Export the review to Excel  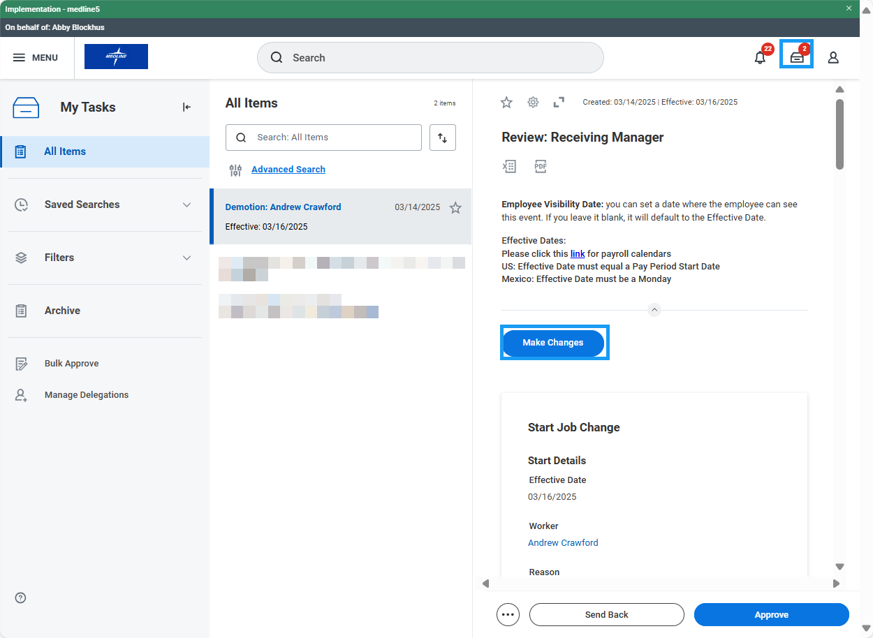[x=509, y=166]
